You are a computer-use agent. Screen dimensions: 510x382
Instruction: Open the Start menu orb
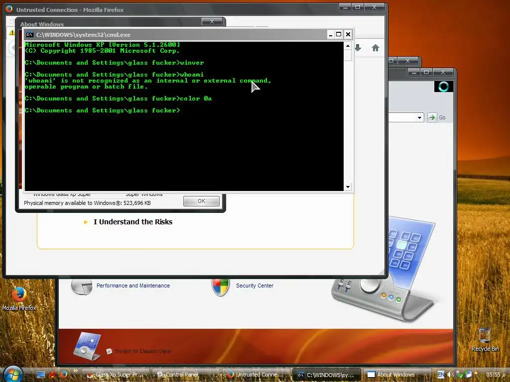point(12,374)
